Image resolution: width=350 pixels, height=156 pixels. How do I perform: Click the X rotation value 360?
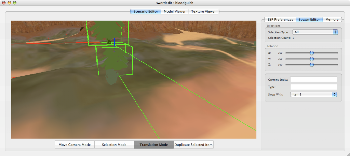(x=280, y=53)
